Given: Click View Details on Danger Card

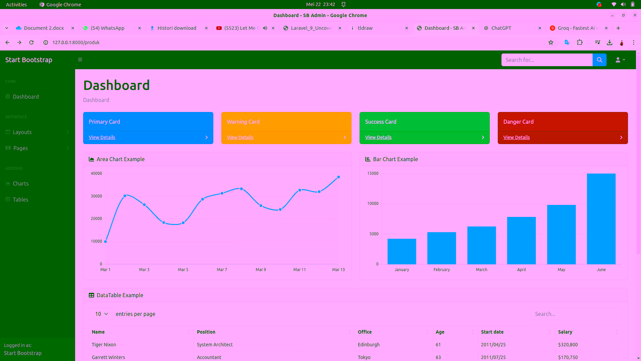Looking at the screenshot, I should 516,137.
